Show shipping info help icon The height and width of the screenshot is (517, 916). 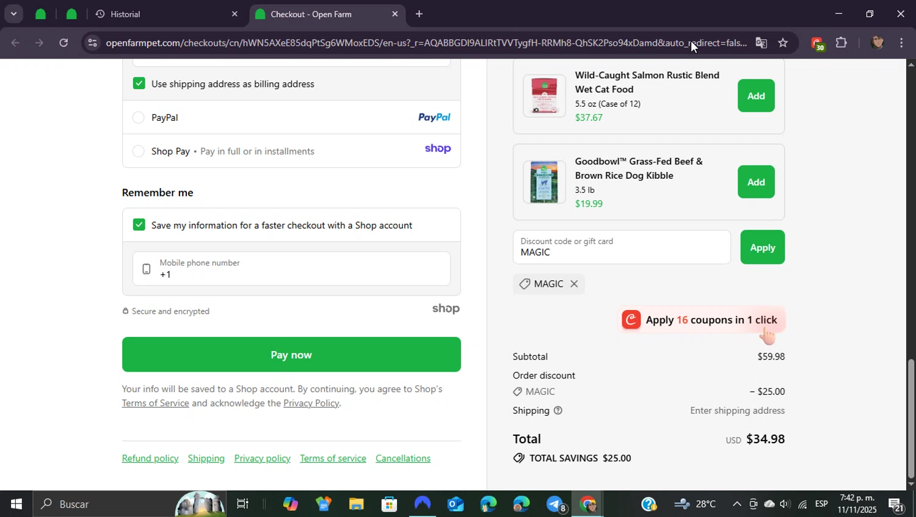[558, 411]
